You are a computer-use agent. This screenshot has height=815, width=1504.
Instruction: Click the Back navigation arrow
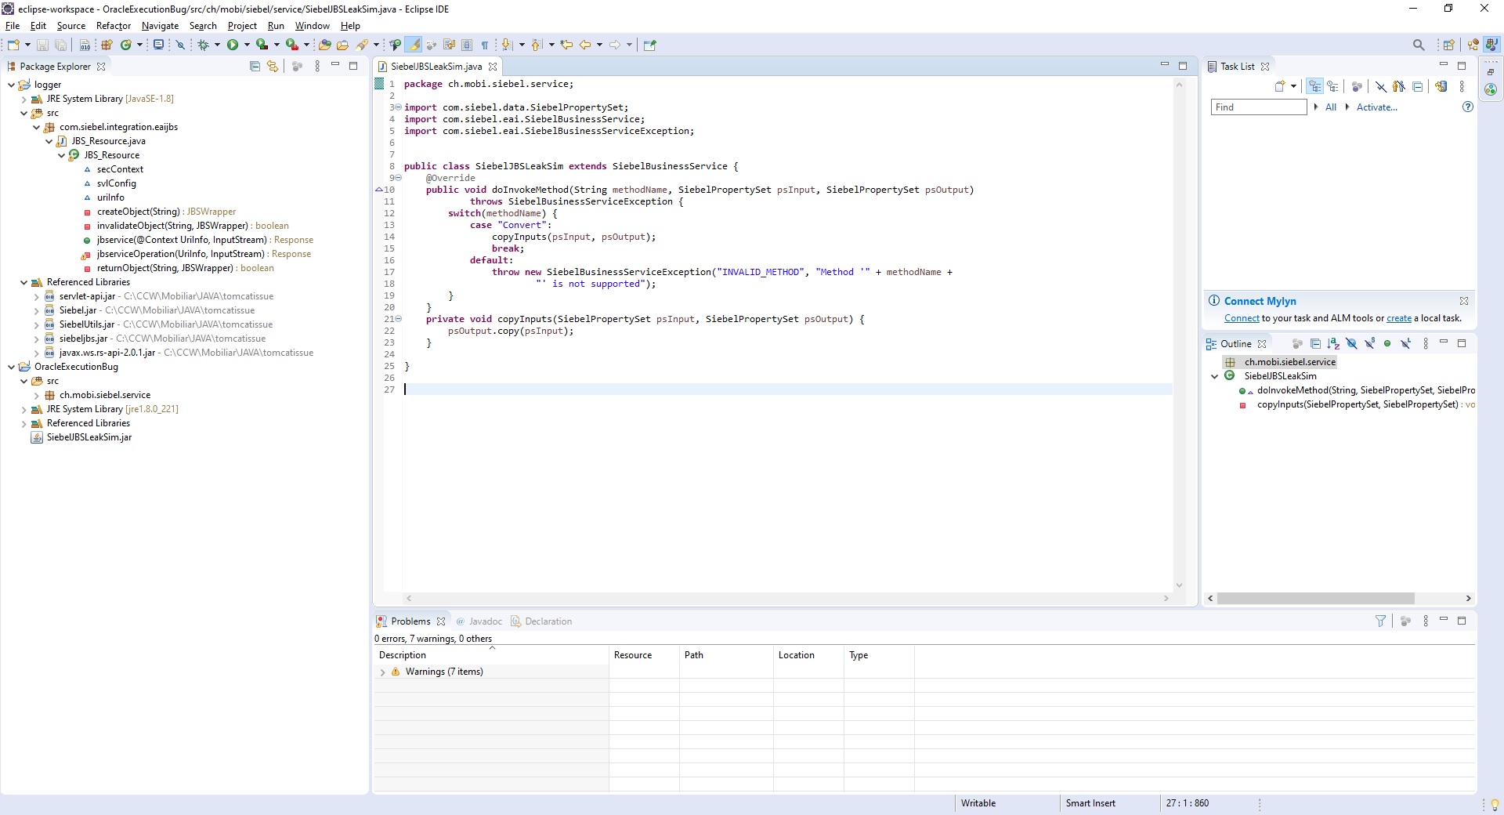(585, 45)
